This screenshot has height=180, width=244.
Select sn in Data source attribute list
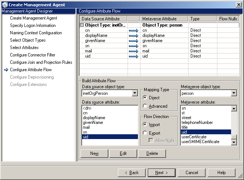coord(110,132)
